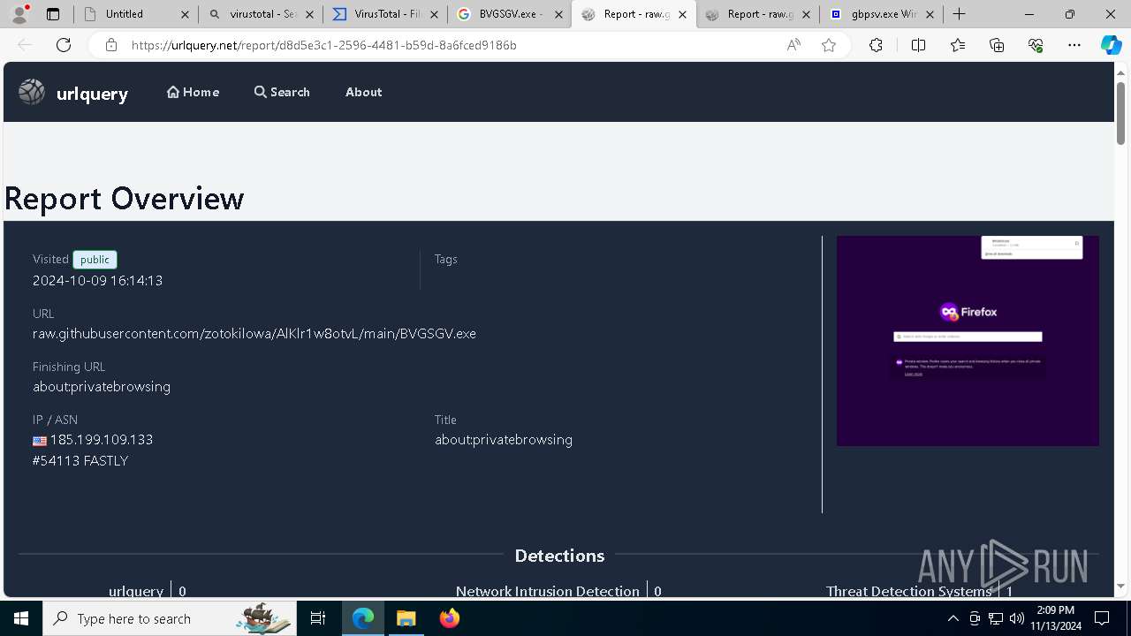Image resolution: width=1131 pixels, height=636 pixels.
Task: Switch to the VirusTotal File tab
Action: coord(385,14)
